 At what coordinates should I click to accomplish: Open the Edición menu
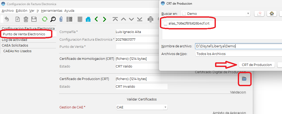point(21,11)
